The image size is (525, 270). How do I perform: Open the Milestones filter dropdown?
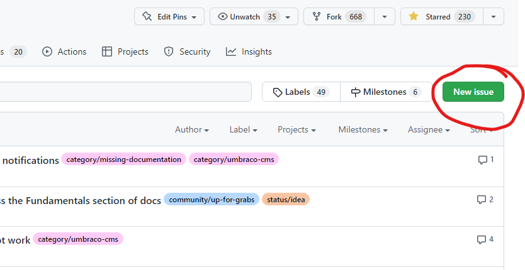[363, 129]
